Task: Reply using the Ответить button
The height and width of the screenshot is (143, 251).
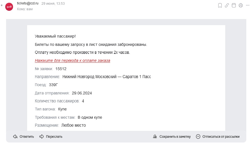Action: click(24, 136)
